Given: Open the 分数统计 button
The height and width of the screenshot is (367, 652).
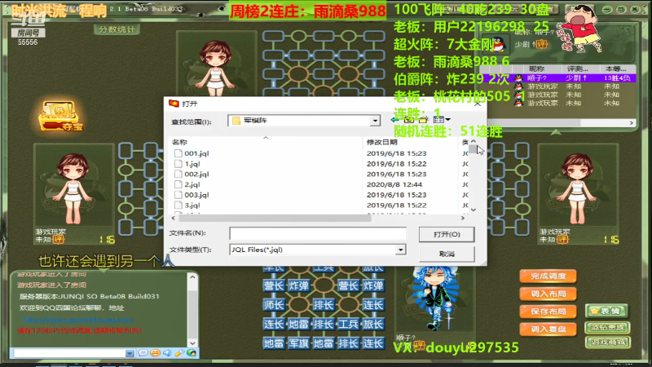Looking at the screenshot, I should (x=117, y=29).
